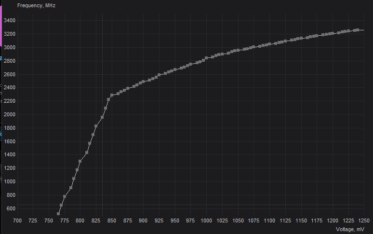Click the 'Frequency, MHz' axis title
This screenshot has width=373, height=234.
[x=37, y=5]
